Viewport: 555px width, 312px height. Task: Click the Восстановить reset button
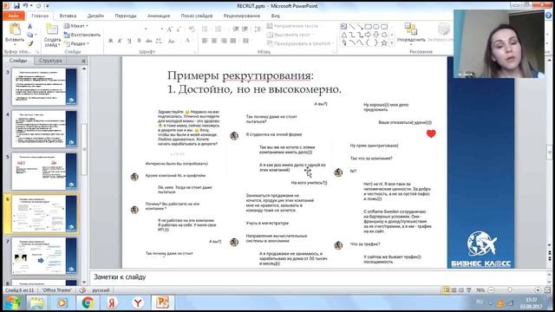coord(82,35)
